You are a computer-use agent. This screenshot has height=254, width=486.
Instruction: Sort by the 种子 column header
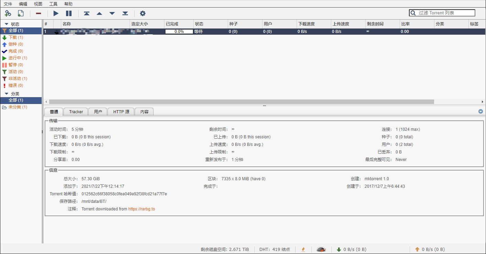(245, 24)
